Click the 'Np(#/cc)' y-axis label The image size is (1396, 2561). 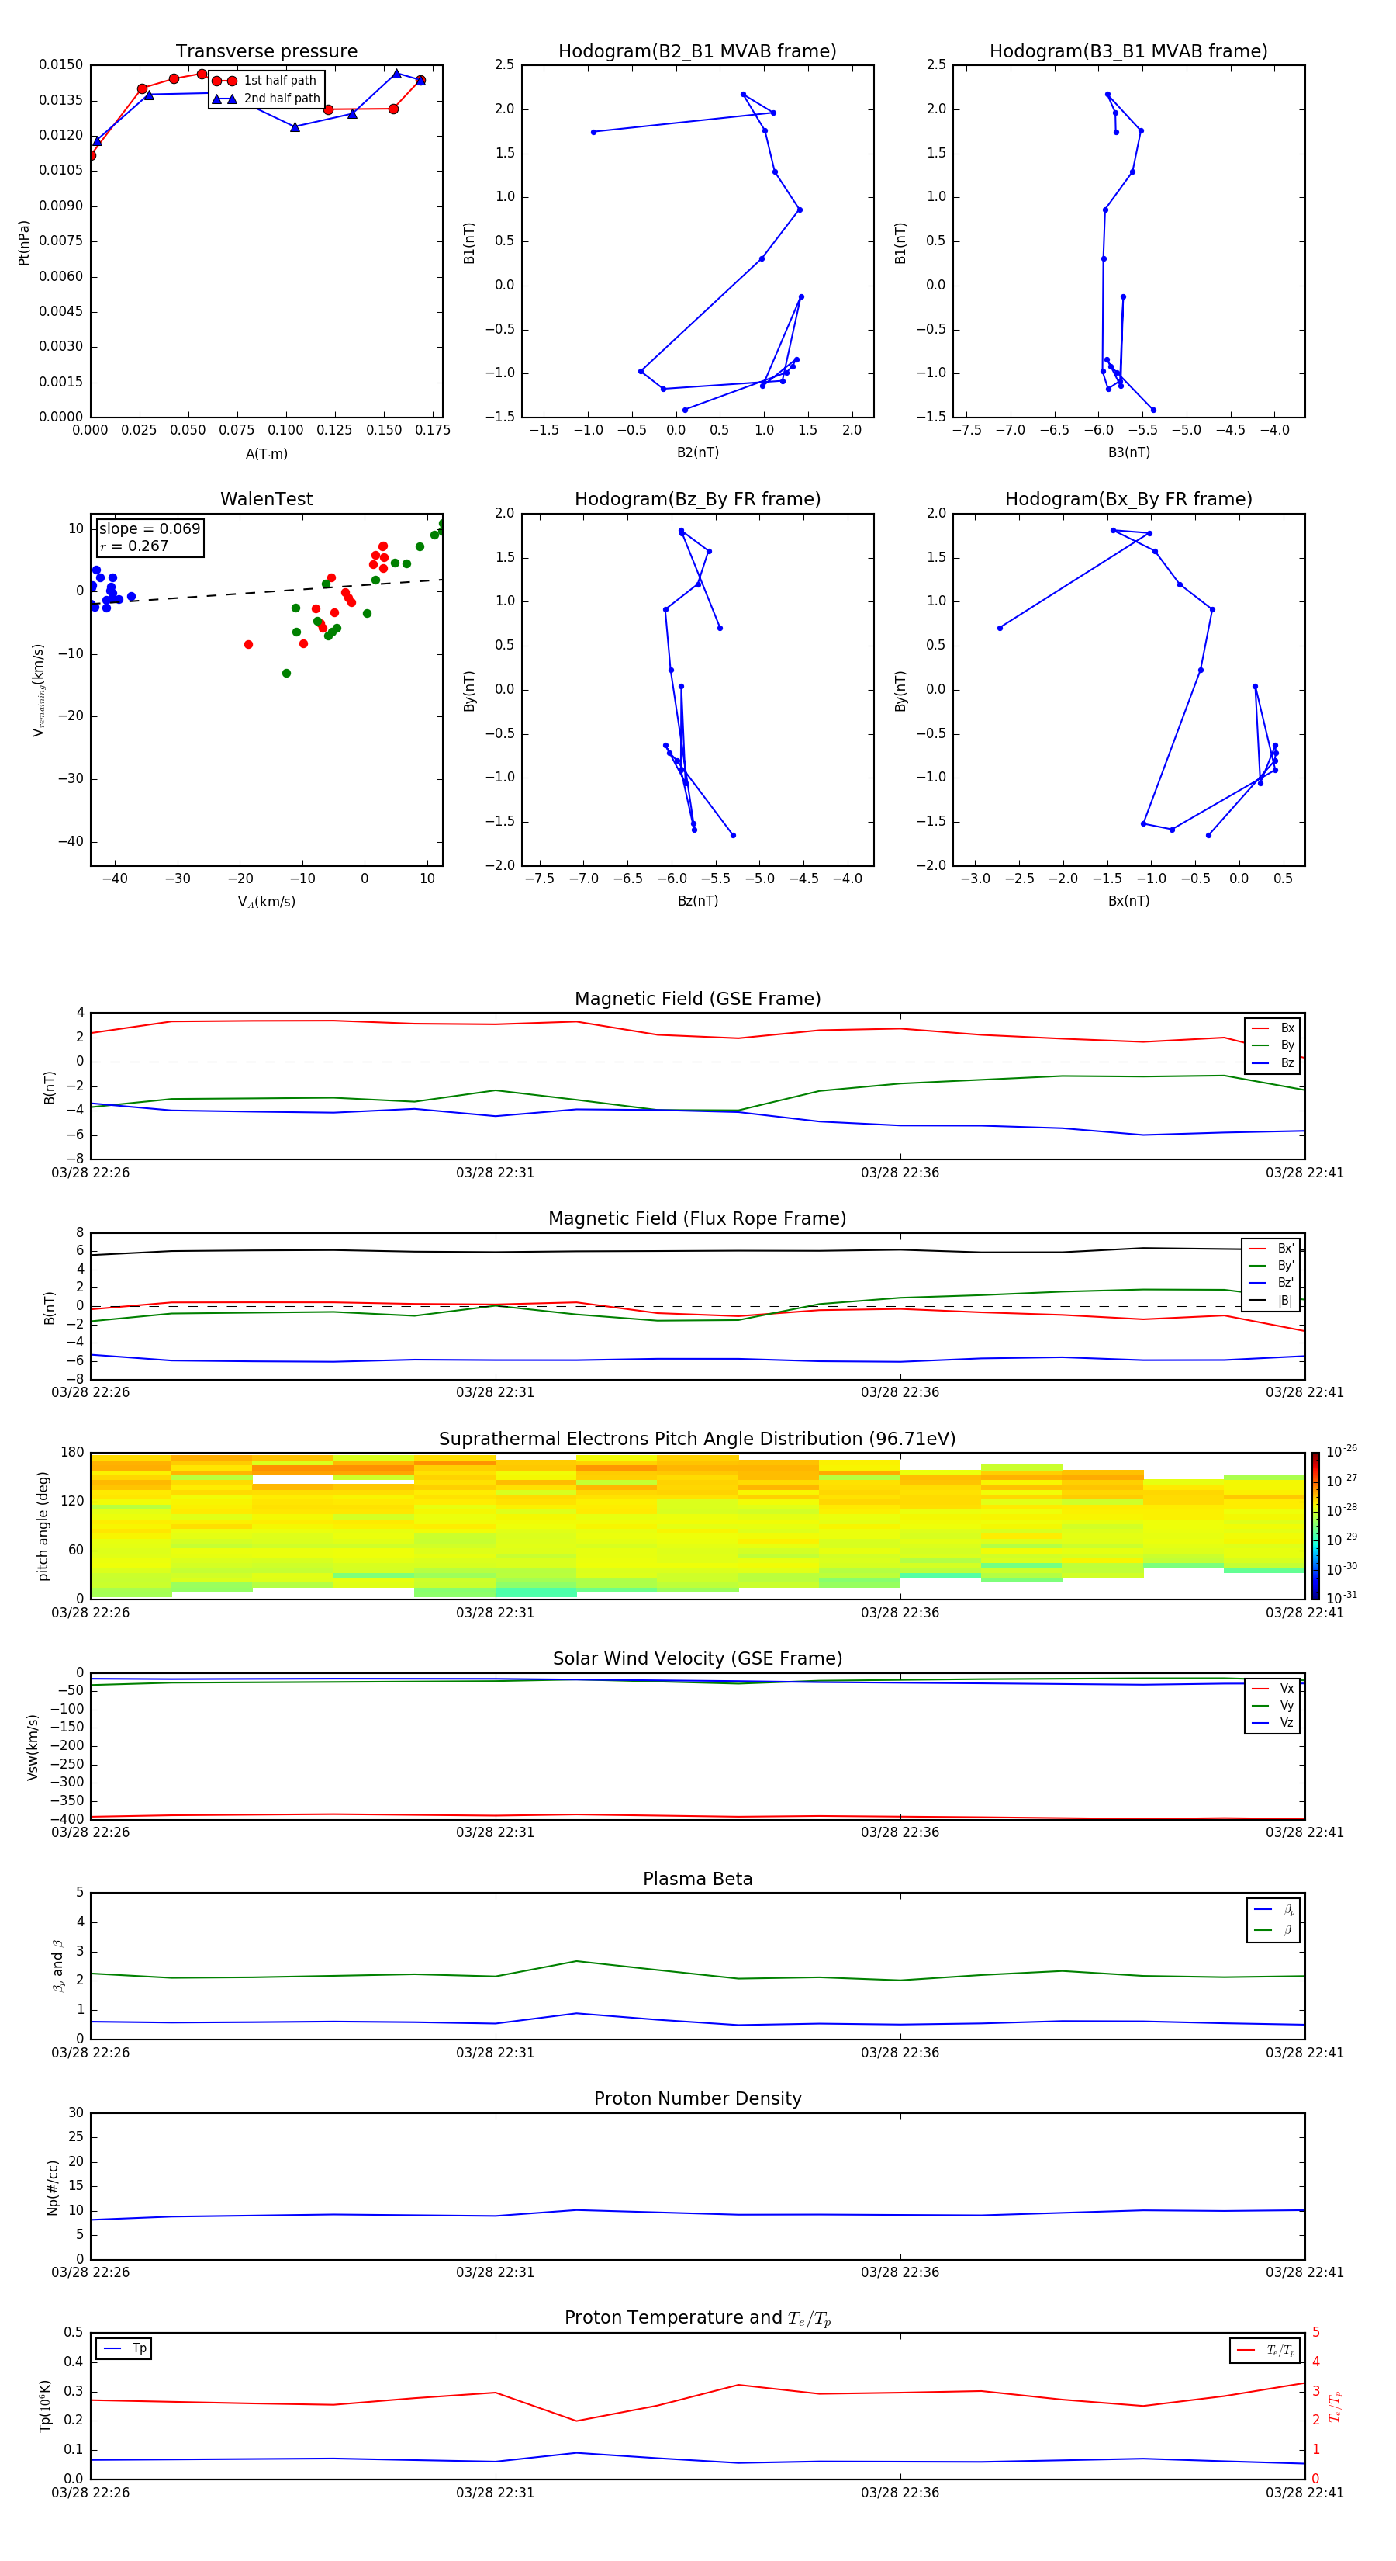[x=53, y=2187]
